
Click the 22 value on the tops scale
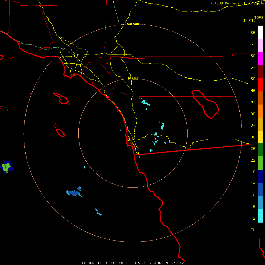(253, 160)
